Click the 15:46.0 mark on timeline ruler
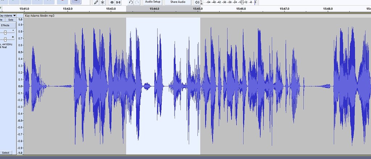 (x=241, y=9)
